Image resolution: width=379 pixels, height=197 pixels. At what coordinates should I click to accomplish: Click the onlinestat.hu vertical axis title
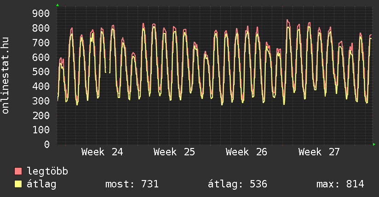(x=6, y=76)
